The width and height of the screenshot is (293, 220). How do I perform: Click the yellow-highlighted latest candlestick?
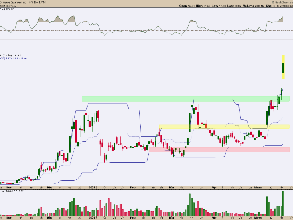[283, 67]
